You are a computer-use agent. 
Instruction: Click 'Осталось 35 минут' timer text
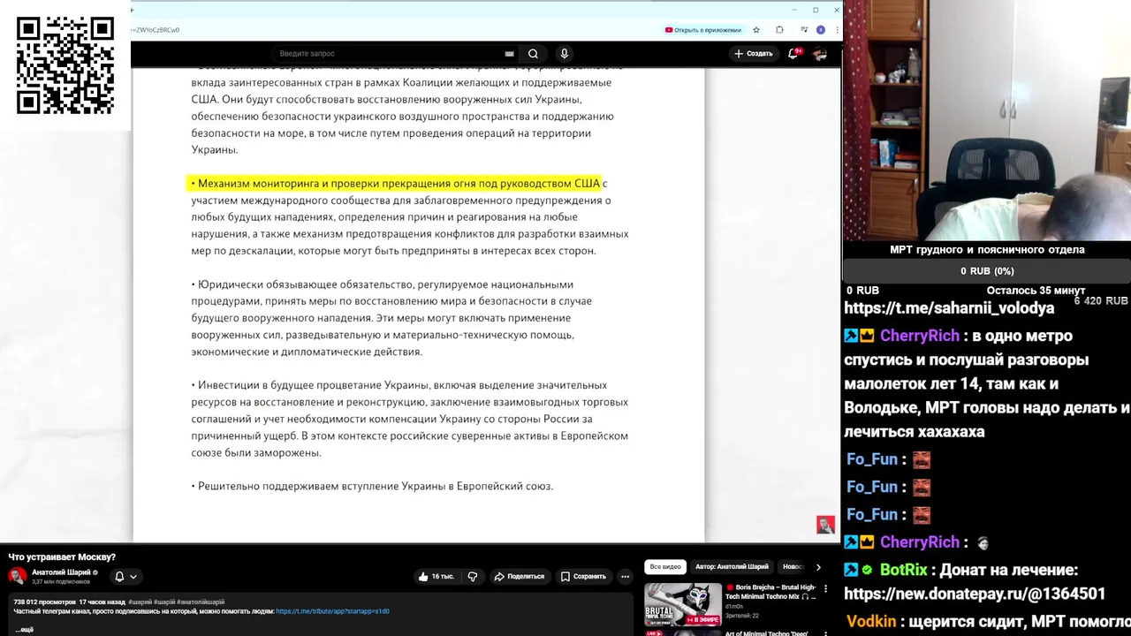1036,291
